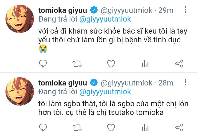The width and height of the screenshot is (197, 136).
Task: Retweet the 28m tweet
Action: pos(77,128)
